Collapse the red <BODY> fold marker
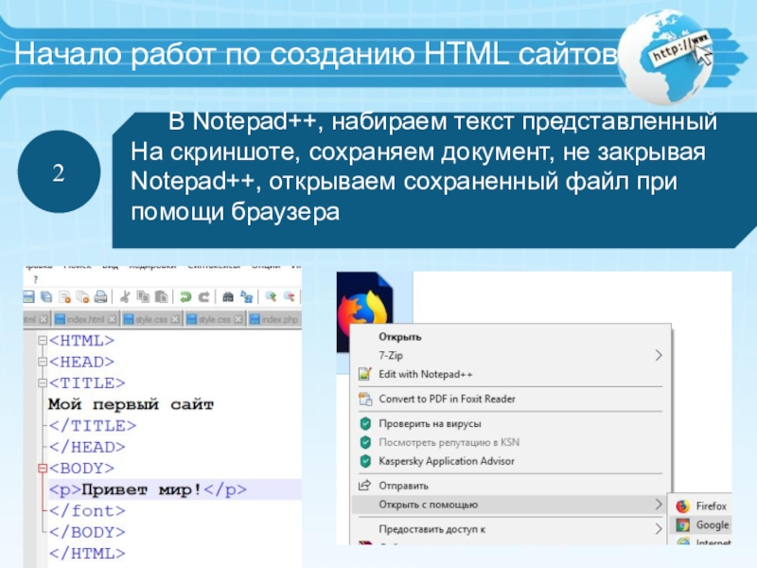 (x=43, y=469)
